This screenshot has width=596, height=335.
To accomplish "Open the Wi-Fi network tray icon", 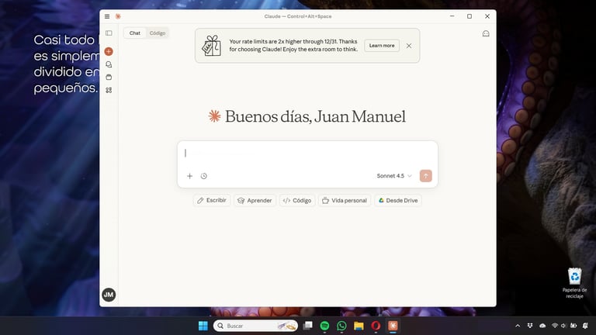I will (555, 326).
